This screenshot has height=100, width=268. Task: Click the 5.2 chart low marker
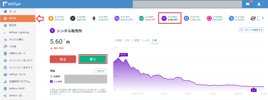coord(253,90)
